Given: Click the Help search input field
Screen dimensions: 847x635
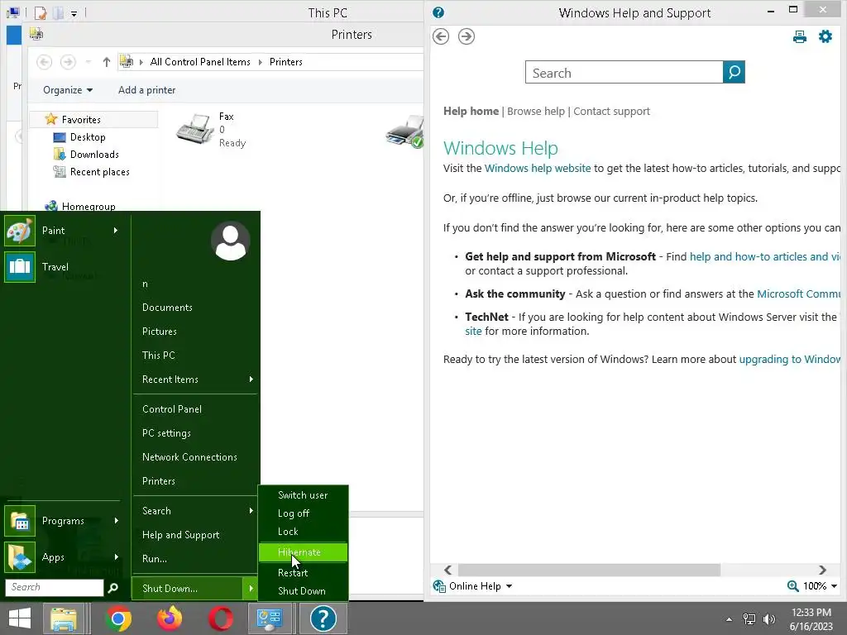Looking at the screenshot, I should (x=624, y=73).
